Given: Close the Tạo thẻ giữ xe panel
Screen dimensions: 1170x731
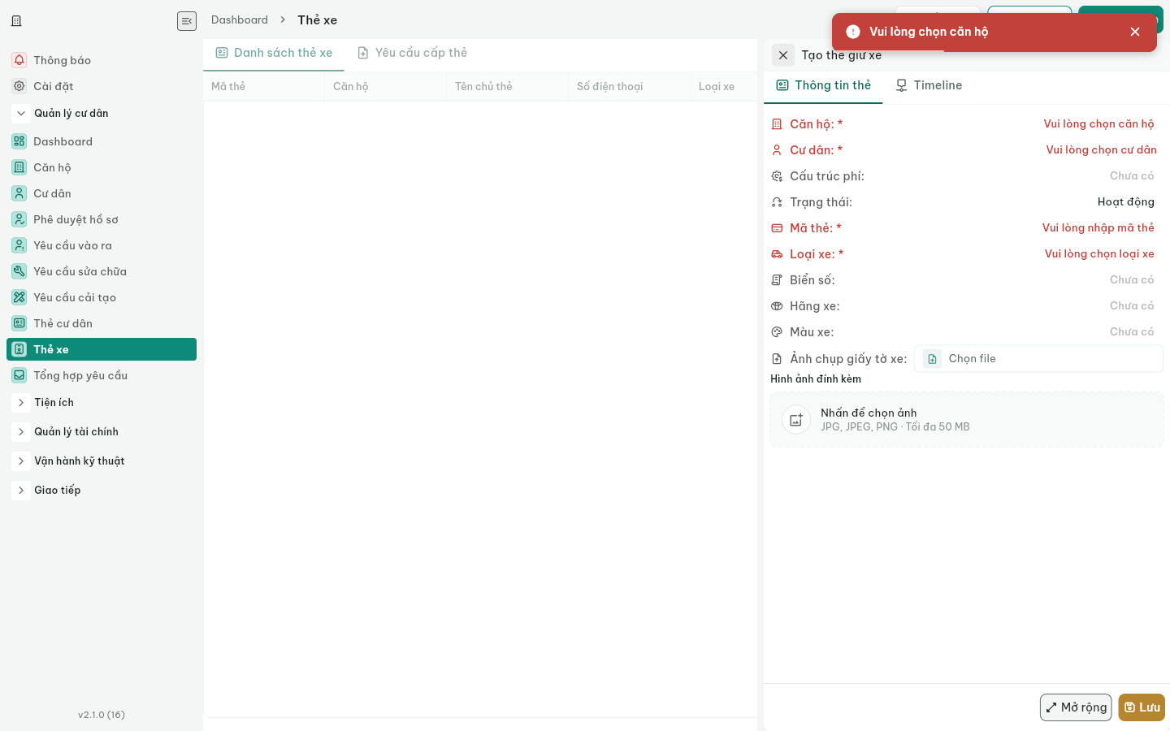Looking at the screenshot, I should 783,55.
